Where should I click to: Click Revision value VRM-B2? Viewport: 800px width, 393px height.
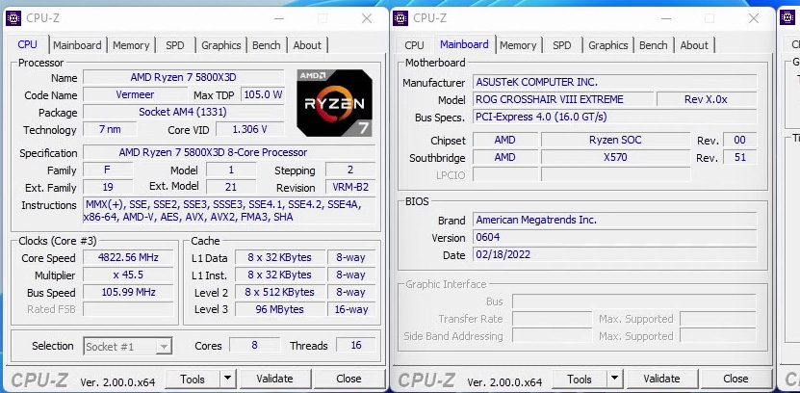click(350, 187)
